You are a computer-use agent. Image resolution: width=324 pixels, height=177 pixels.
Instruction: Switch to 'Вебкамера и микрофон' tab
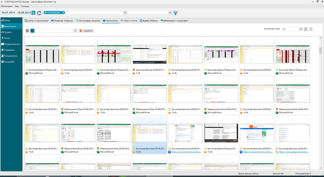point(174,21)
